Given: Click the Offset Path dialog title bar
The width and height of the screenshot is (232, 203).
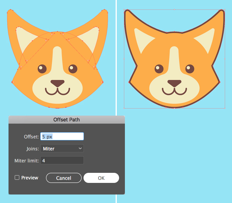Looking at the screenshot, I should pyautogui.click(x=67, y=119).
